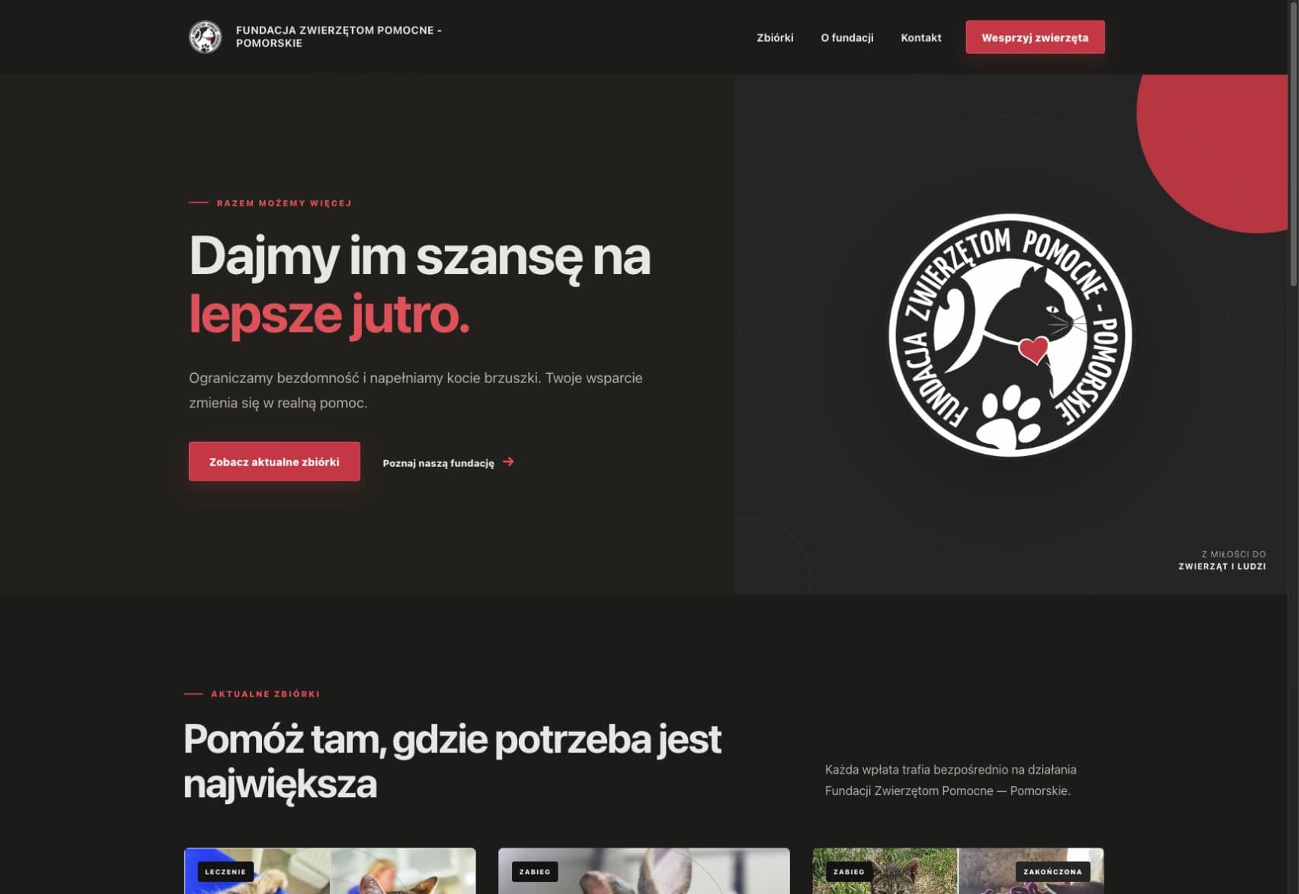Click the text Każda wpłata trafia bezpośrednio
Image resolution: width=1299 pixels, height=894 pixels.
coord(951,780)
